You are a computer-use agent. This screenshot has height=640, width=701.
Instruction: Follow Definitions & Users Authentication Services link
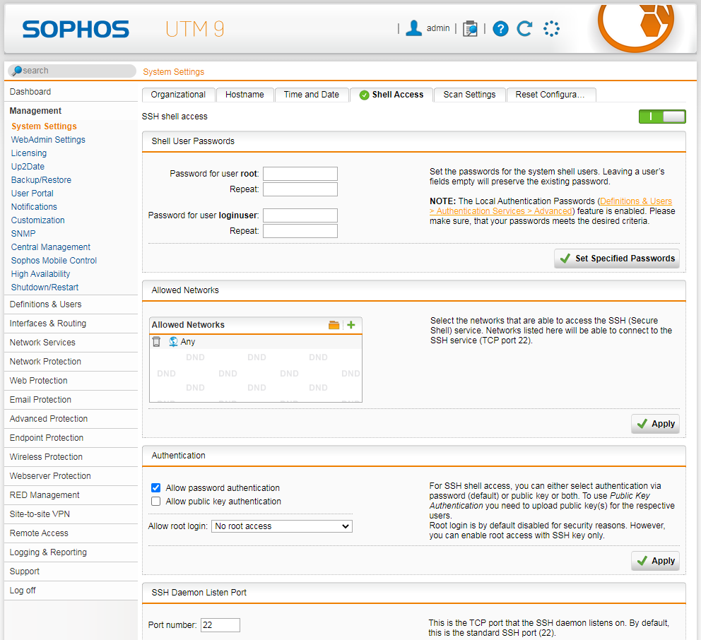[x=550, y=206]
